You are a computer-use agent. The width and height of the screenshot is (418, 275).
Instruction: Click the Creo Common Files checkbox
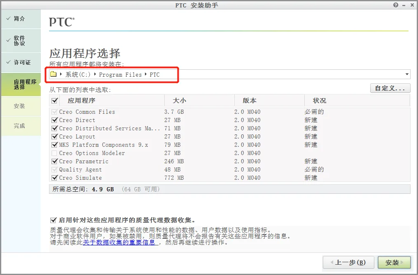[x=54, y=112]
